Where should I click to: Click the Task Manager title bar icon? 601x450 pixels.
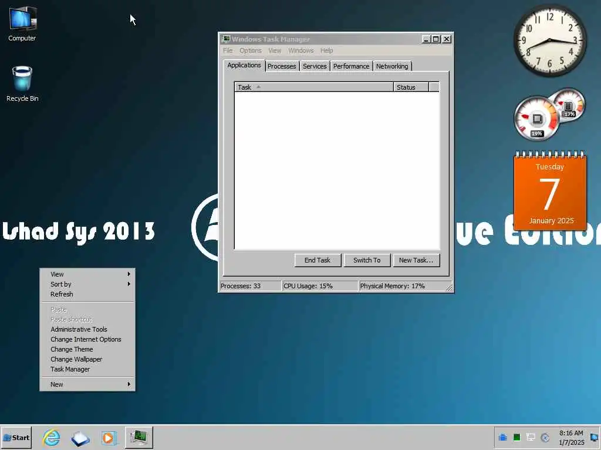226,39
